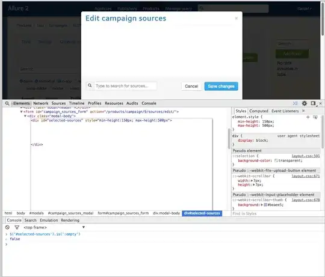
Task: Open the top frame context dropdown
Action: [54, 227]
